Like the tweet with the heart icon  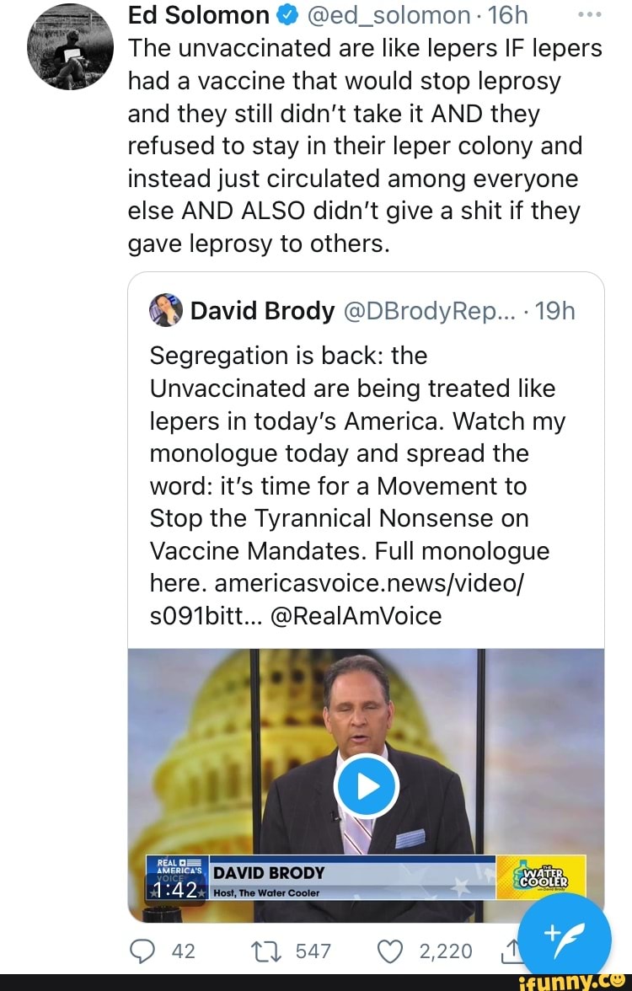(393, 951)
